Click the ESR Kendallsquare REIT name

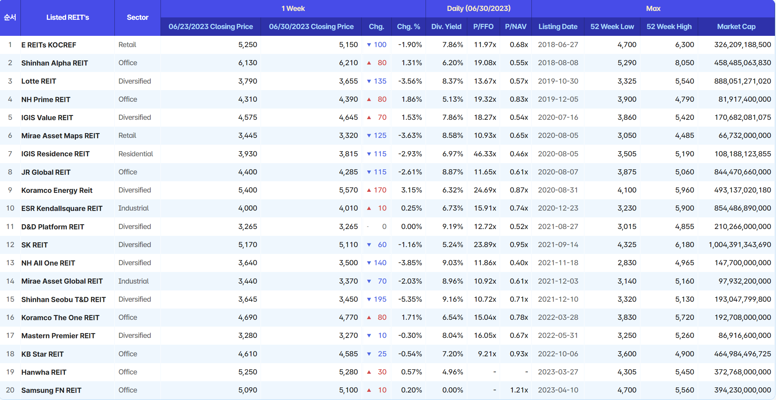62,209
